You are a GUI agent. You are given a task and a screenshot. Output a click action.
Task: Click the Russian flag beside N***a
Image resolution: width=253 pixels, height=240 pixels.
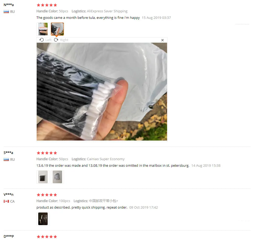click(x=6, y=12)
